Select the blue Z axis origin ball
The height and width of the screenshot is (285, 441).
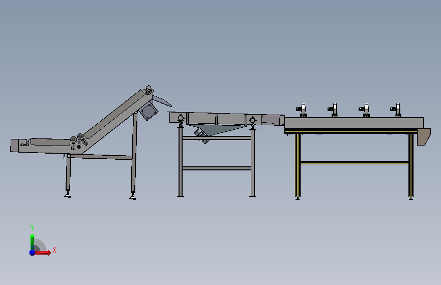tap(32, 253)
